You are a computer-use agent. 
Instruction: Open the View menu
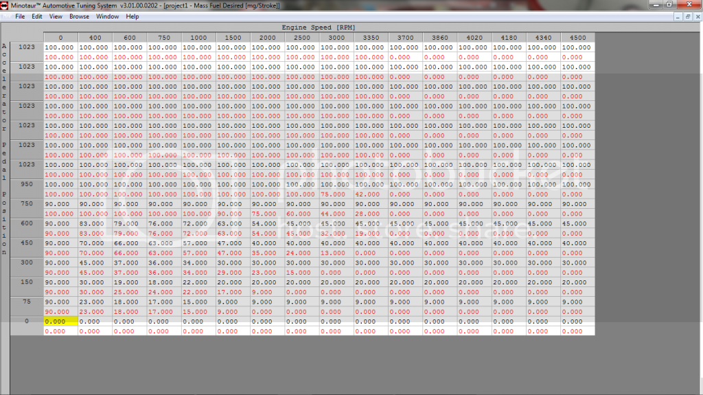coord(56,16)
